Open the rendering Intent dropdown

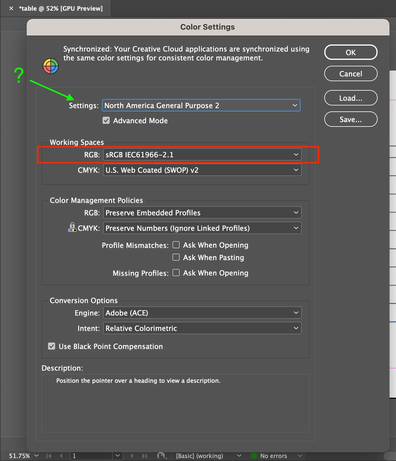[x=202, y=328]
